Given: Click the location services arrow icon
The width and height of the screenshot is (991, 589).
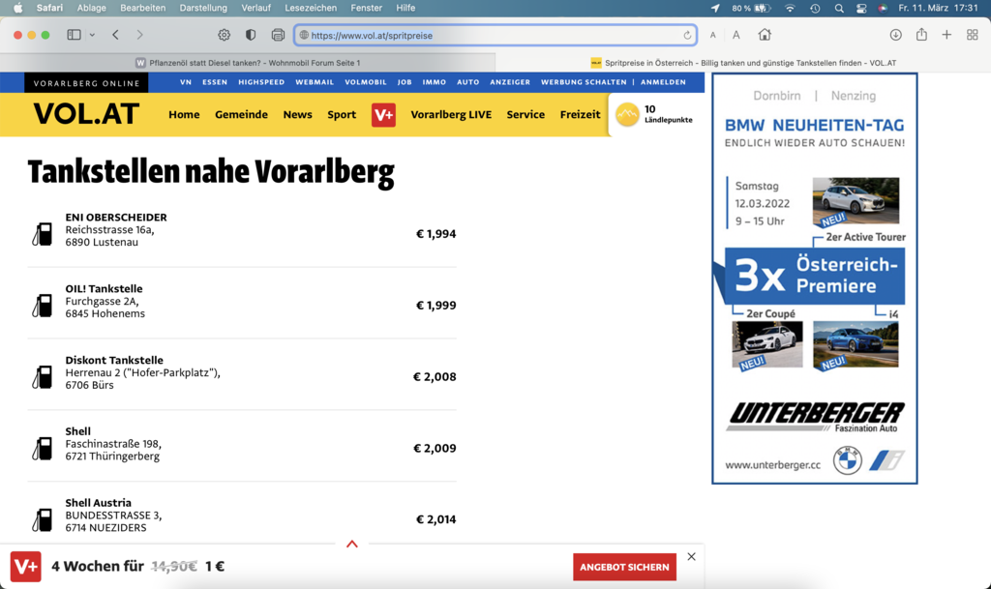Looking at the screenshot, I should pyautogui.click(x=715, y=8).
